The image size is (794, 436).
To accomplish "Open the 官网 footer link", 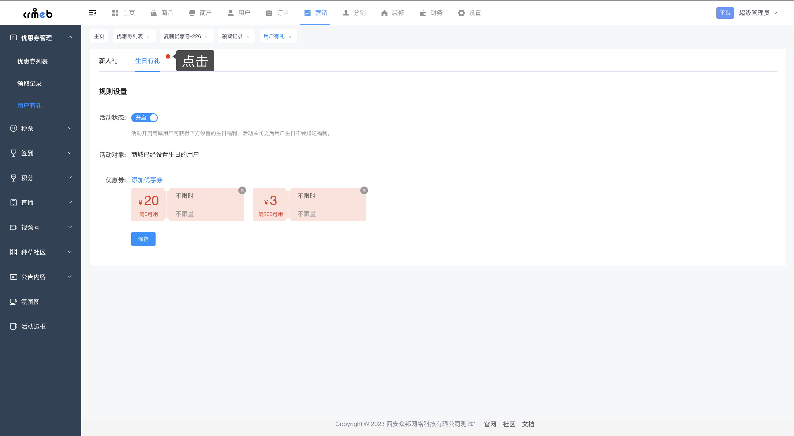I will (490, 424).
